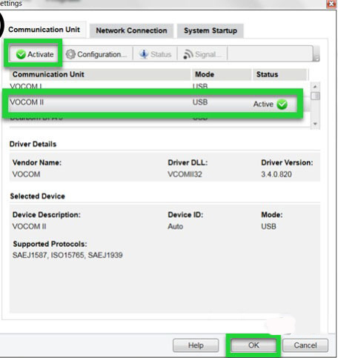338x358 pixels.
Task: Click the Device ID value Auto
Action: click(176, 227)
